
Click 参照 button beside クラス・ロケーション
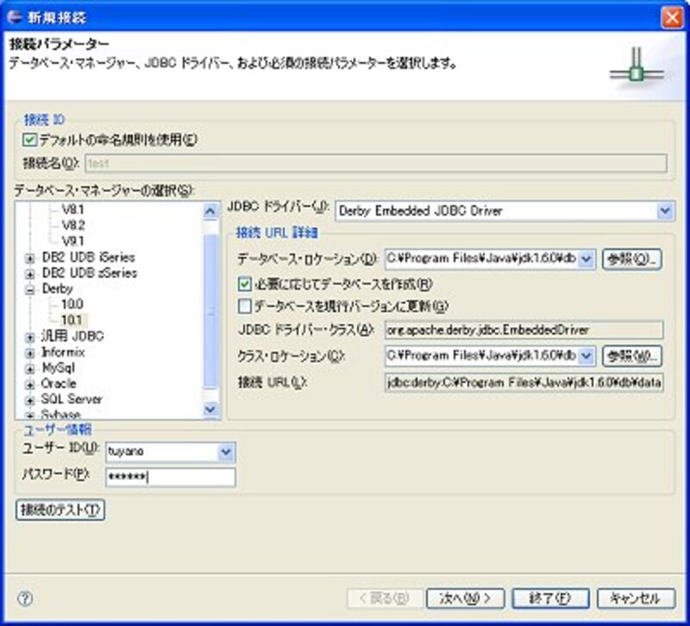(631, 355)
